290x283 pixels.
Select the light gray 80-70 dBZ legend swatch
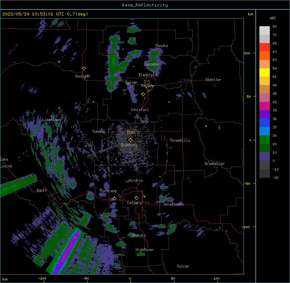[x=264, y=31]
